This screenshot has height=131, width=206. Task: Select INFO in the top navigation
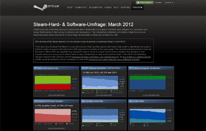[116, 7]
